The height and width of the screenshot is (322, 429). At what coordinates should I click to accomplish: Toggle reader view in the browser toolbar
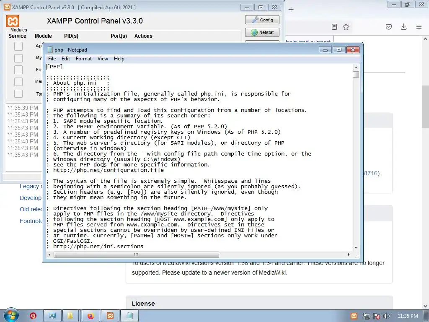coord(334,27)
